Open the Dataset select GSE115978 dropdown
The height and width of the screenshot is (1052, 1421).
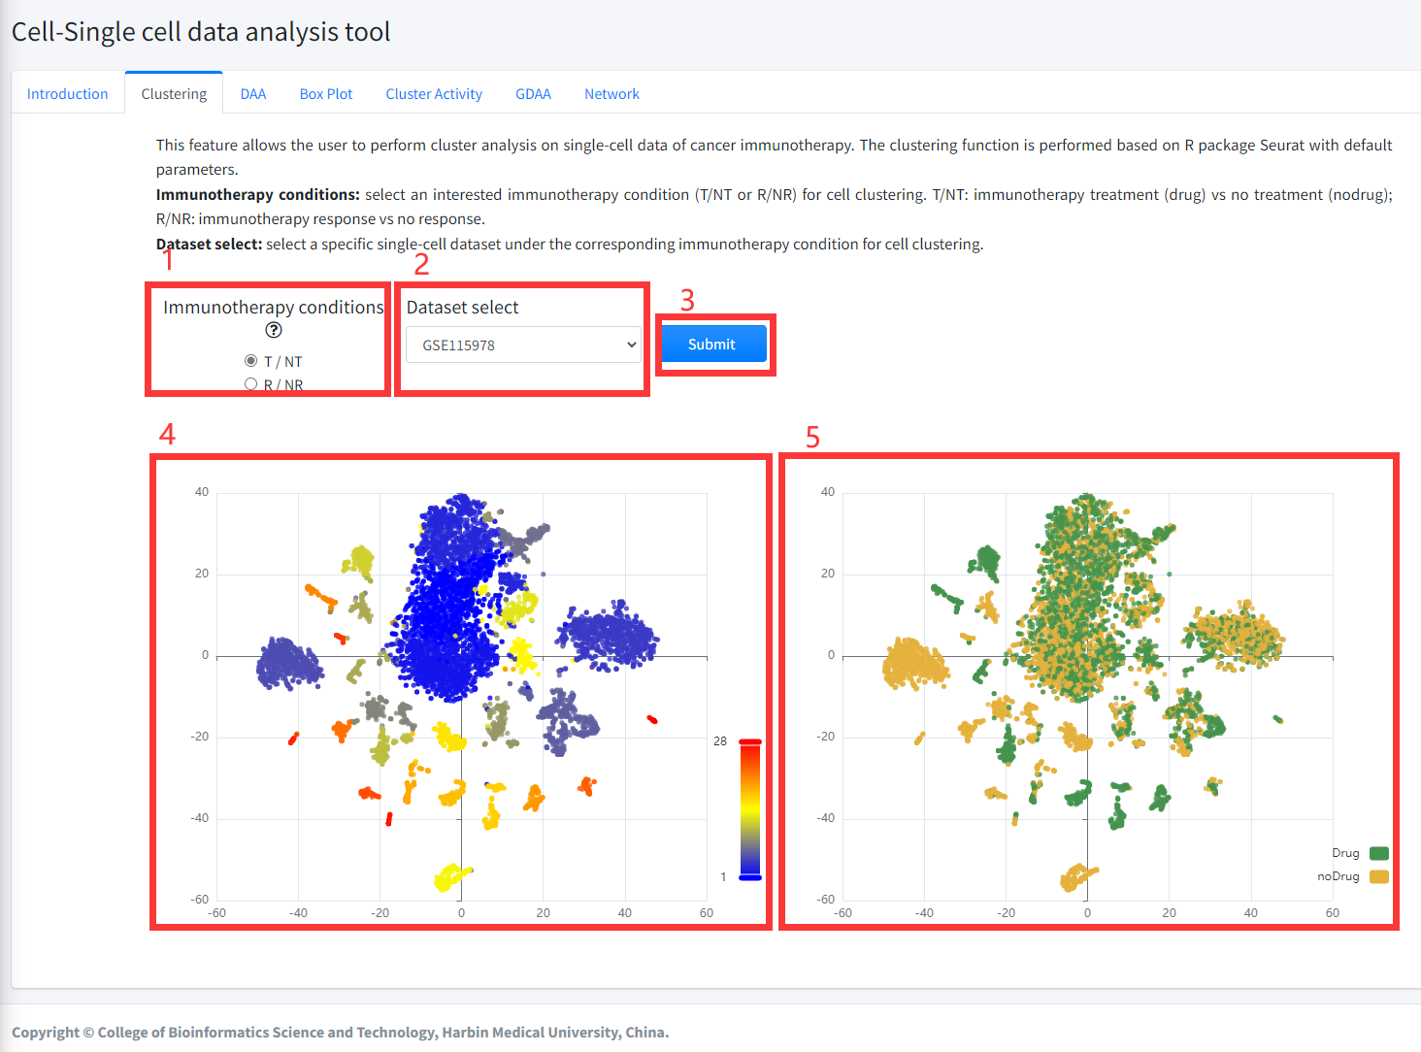click(523, 345)
